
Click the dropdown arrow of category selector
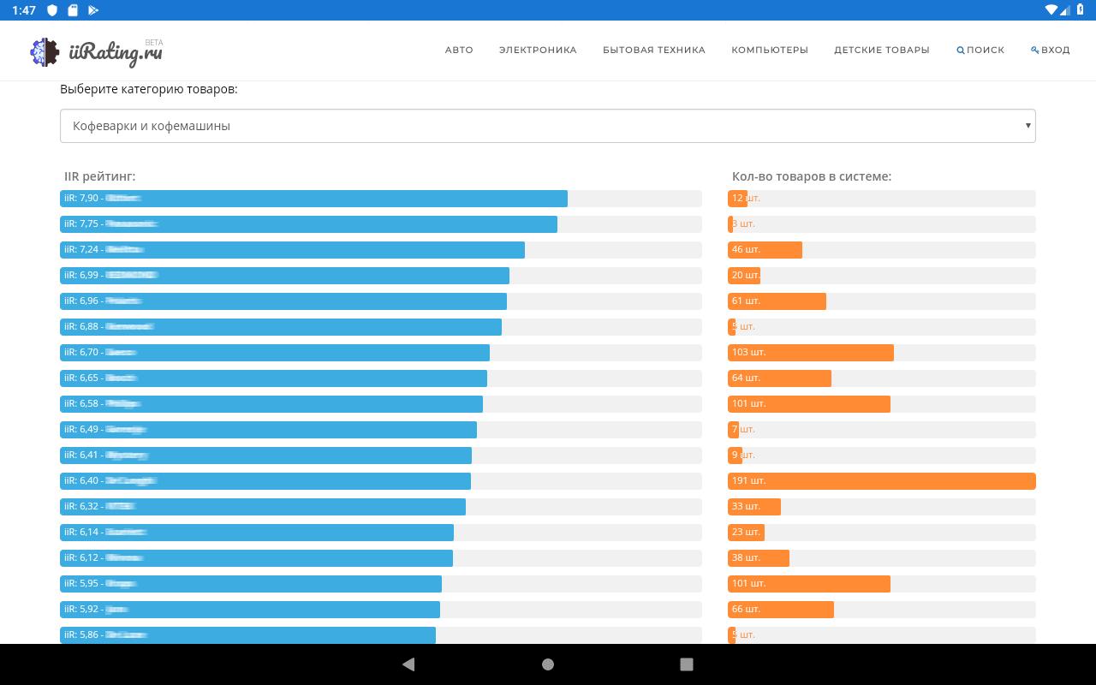[1027, 126]
